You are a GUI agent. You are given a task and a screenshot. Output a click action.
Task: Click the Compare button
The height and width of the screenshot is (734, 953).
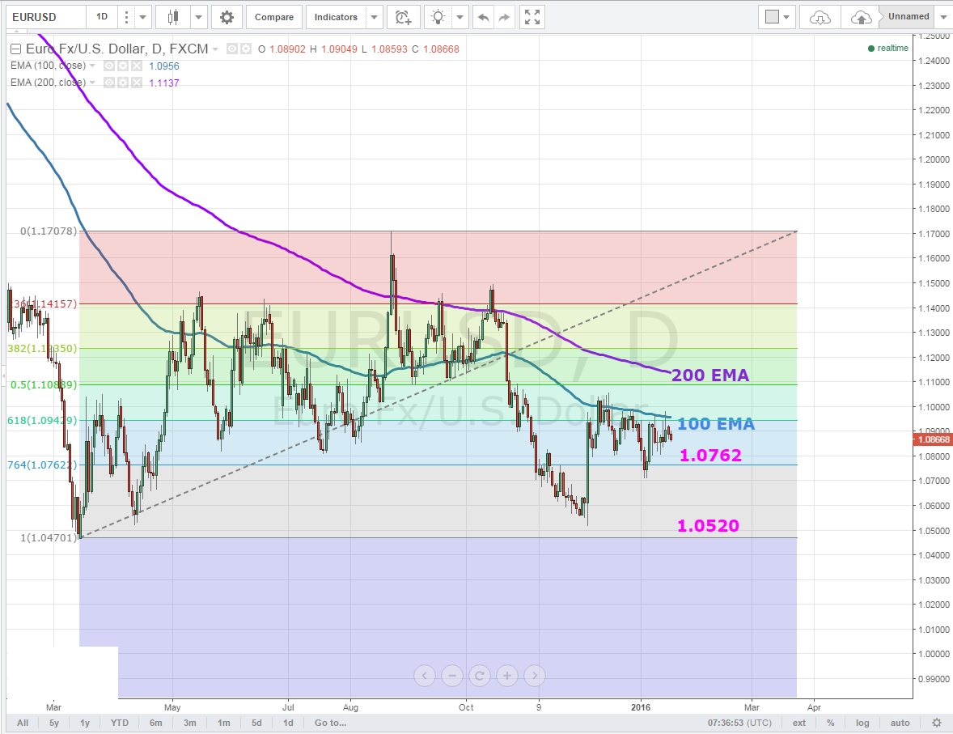click(274, 17)
